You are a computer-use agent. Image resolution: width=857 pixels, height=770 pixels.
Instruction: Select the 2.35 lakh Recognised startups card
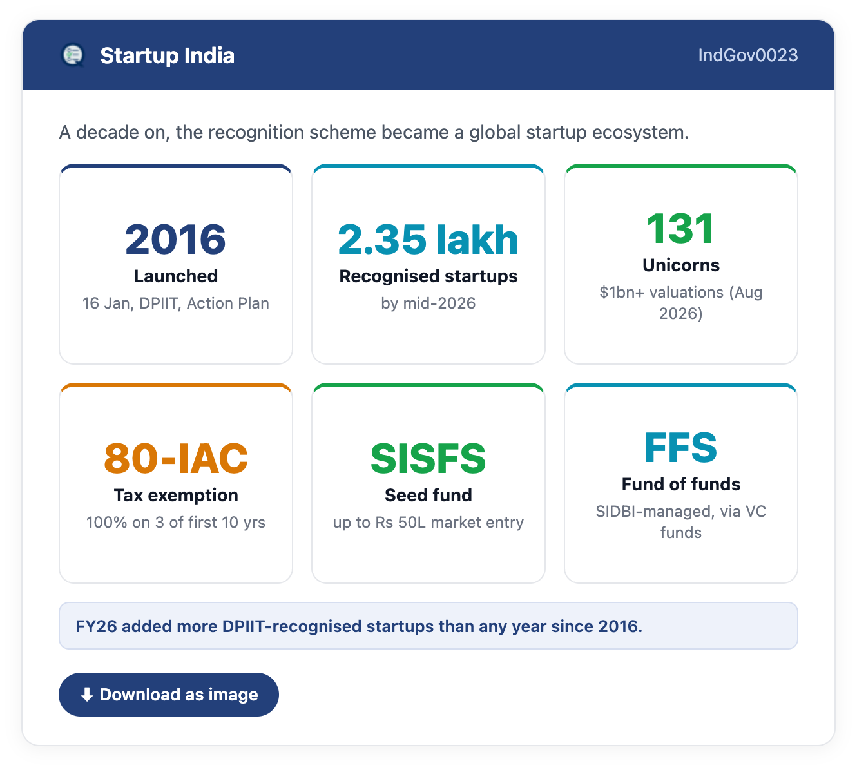pos(428,264)
